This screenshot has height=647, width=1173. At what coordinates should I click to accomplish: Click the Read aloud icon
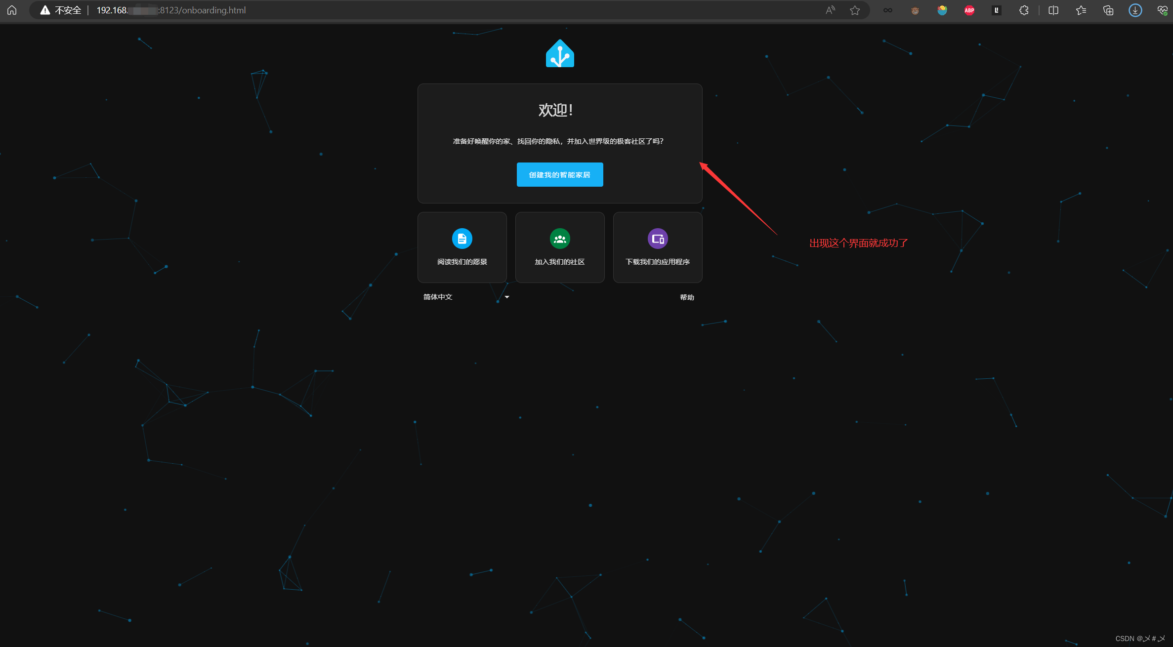830,10
